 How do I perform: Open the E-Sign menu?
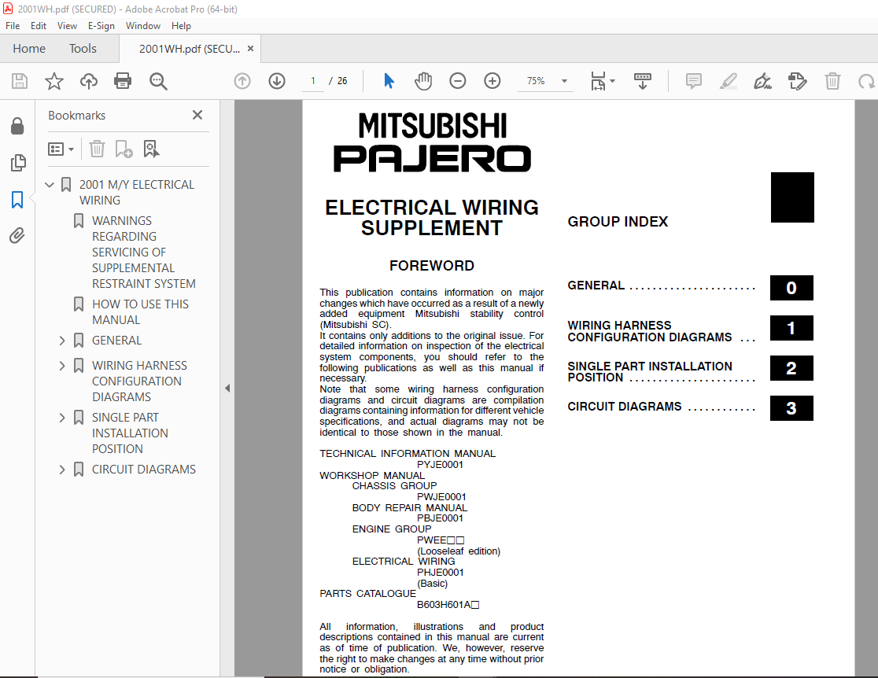(x=101, y=26)
